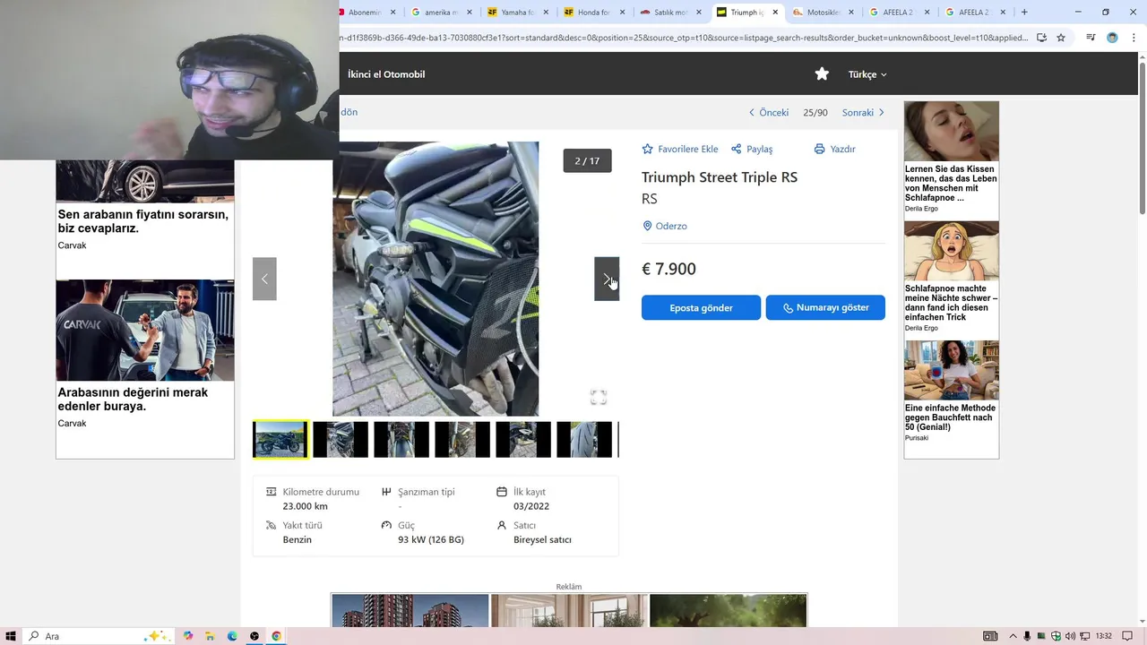Viewport: 1147px width, 645px height.
Task: Click the price € 7.900
Action: (x=668, y=269)
